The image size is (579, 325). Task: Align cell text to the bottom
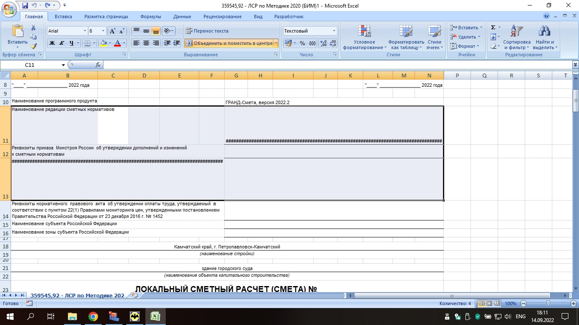[156, 31]
